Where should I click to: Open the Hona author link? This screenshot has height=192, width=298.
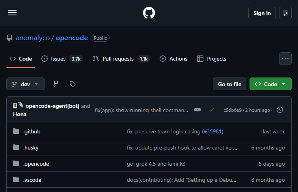point(20,114)
